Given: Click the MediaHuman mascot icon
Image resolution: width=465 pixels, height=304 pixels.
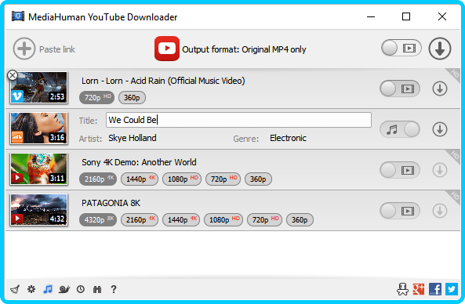Looking at the screenshot, I should click(x=402, y=289).
